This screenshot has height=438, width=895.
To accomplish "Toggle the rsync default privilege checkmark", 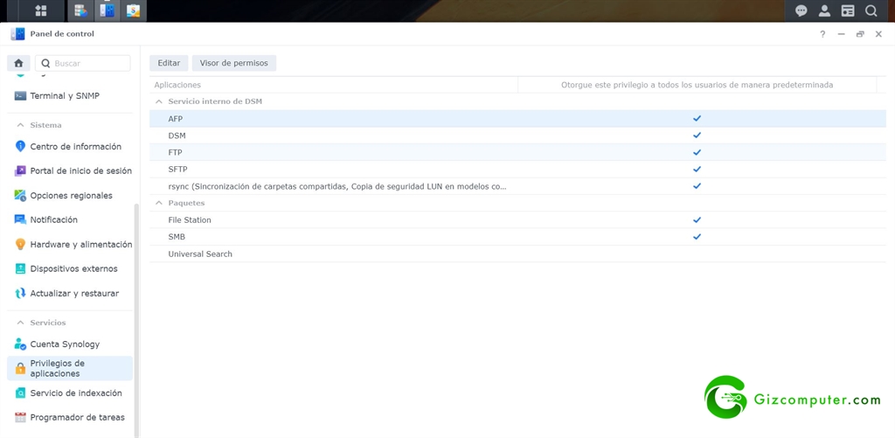I will 697,186.
